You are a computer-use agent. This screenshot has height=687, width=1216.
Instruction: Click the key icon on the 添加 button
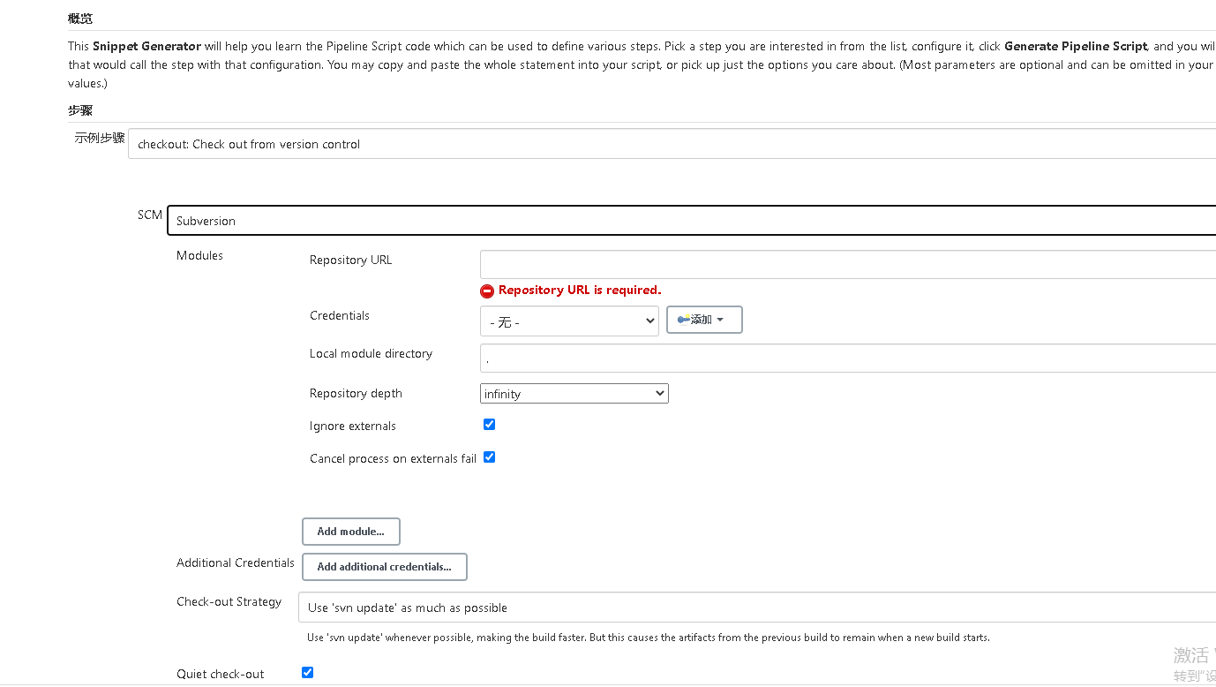(684, 320)
